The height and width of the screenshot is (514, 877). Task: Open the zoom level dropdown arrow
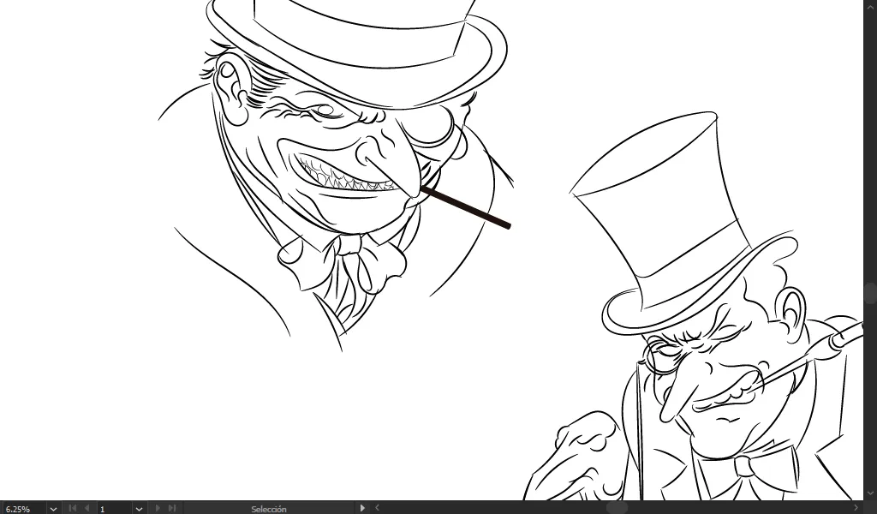(53, 509)
